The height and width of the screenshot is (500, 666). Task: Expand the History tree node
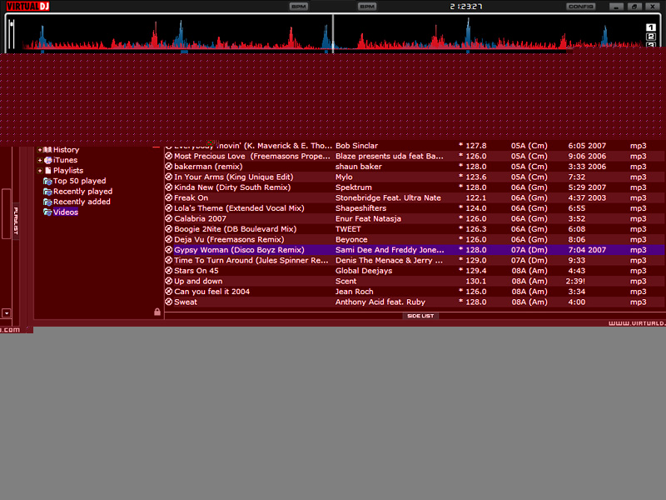(39, 150)
